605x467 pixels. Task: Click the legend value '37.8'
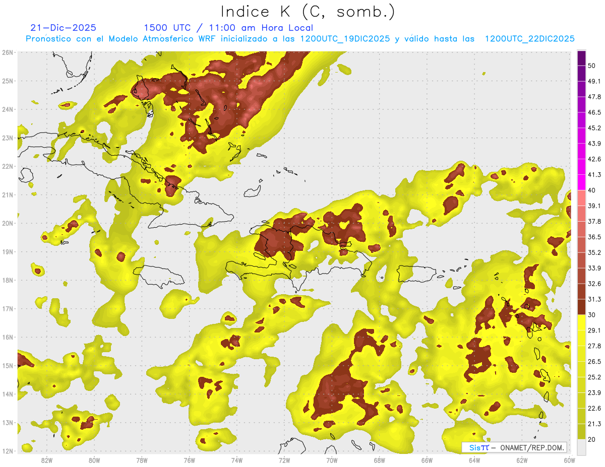click(x=594, y=221)
